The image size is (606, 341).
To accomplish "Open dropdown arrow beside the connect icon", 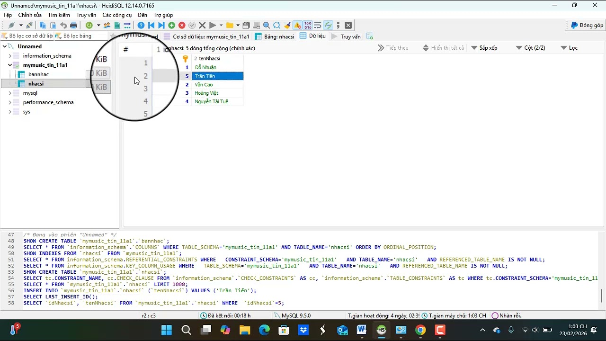I will [x=21, y=25].
